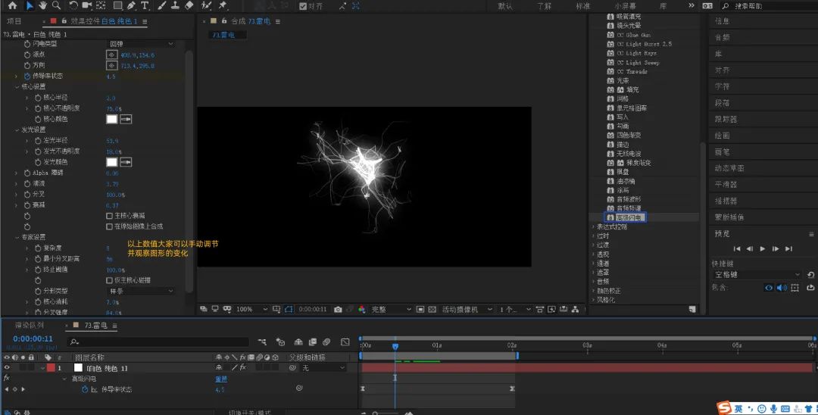
Task: Select the Type text tool
Action: pyautogui.click(x=145, y=6)
